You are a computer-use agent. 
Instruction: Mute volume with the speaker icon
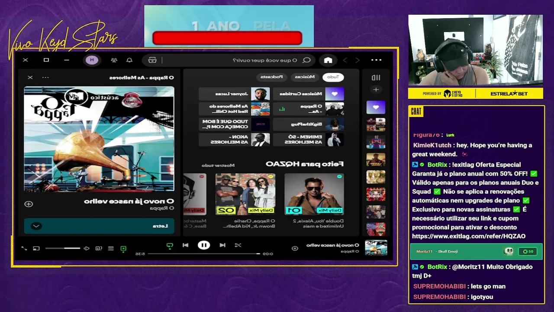click(87, 248)
